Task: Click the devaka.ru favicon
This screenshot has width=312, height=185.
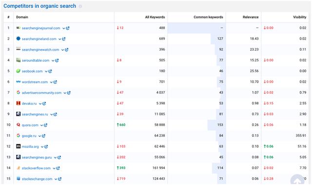Action: (19, 103)
